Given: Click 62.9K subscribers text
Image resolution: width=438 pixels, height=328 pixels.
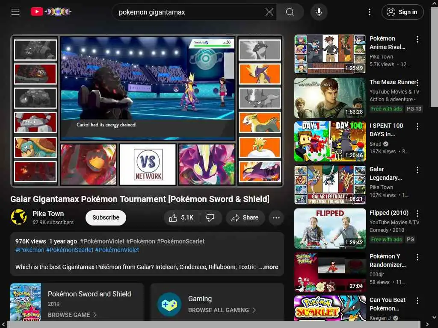Looking at the screenshot, I should (x=53, y=222).
